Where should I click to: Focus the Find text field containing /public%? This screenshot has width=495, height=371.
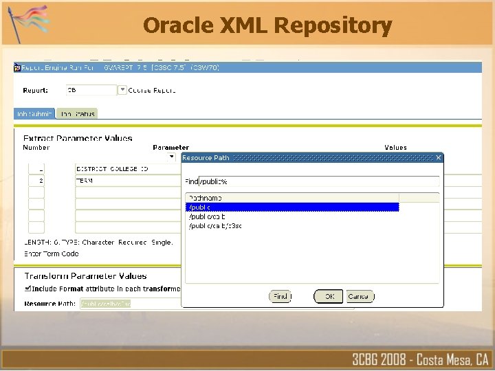(319, 181)
